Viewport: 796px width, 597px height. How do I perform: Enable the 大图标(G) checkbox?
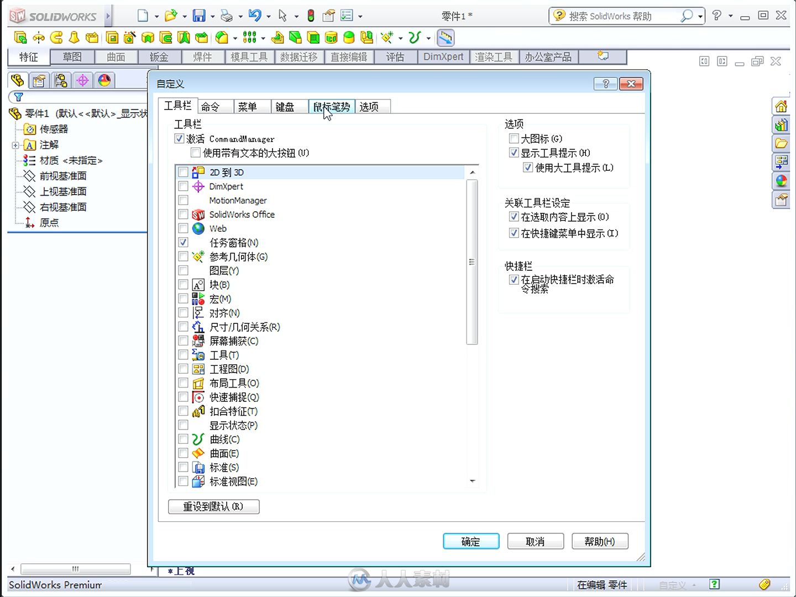514,138
